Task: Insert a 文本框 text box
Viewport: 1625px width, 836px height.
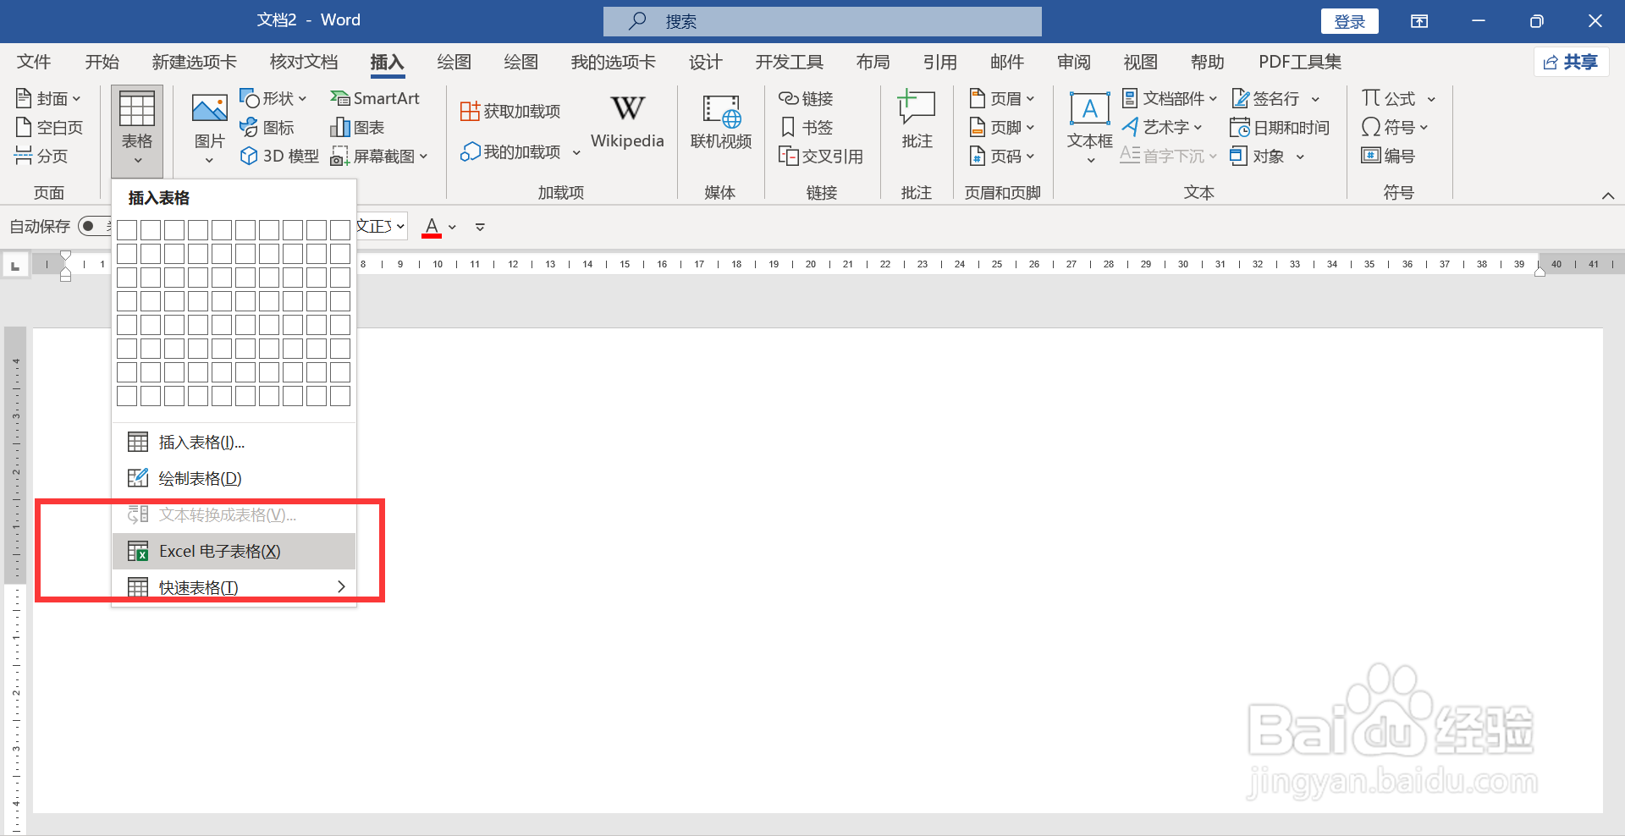Action: coord(1089,127)
